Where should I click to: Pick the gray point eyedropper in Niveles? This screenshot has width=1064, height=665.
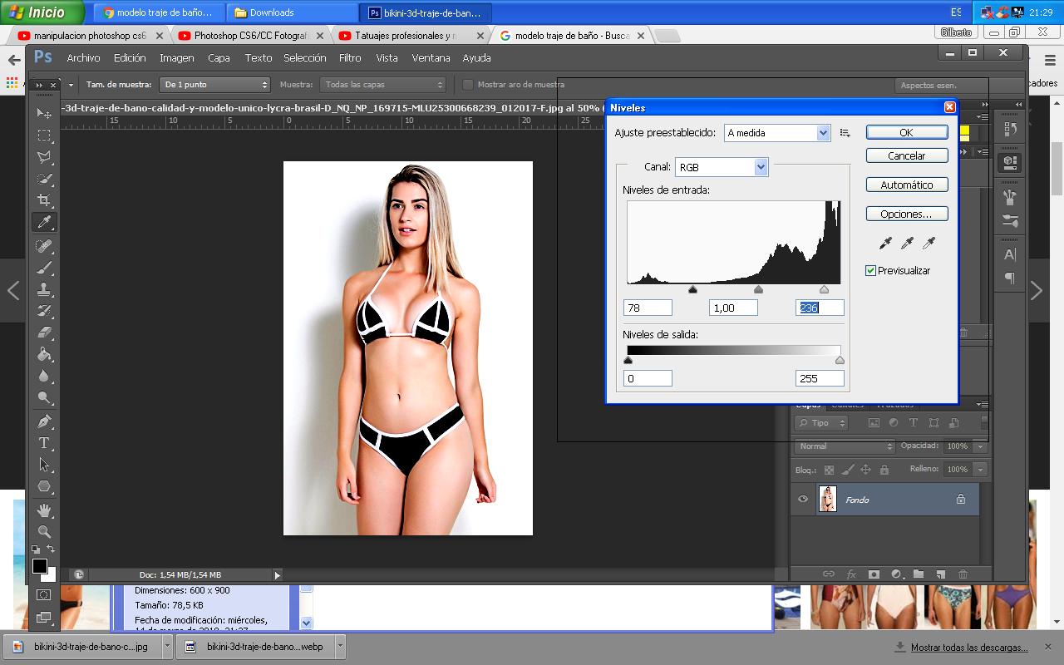click(907, 243)
